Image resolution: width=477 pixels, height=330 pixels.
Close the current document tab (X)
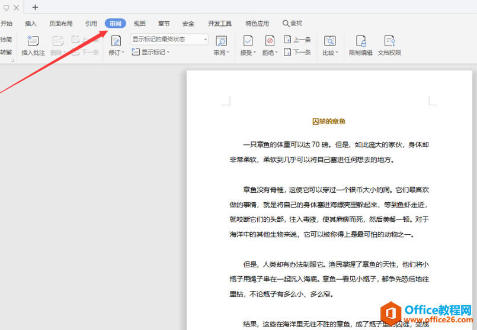click(17, 8)
